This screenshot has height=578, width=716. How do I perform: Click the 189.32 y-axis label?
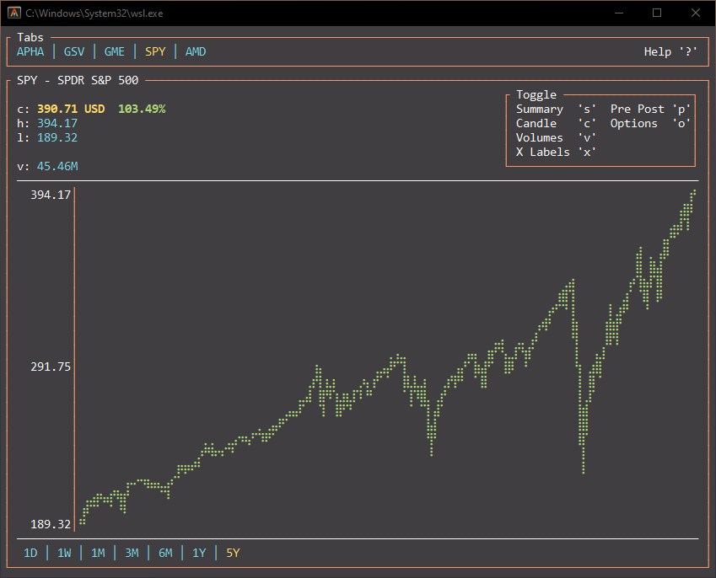click(x=51, y=524)
